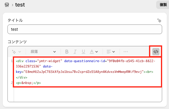Image resolution: width=169 pixels, height=109 pixels.
Task: Toggle underline formatting
Action: (83, 52)
